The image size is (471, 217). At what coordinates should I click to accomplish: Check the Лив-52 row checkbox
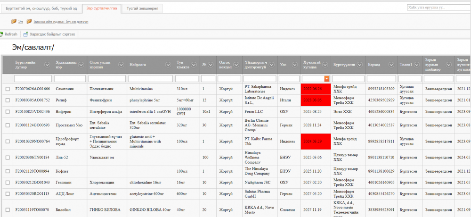(x=8, y=158)
